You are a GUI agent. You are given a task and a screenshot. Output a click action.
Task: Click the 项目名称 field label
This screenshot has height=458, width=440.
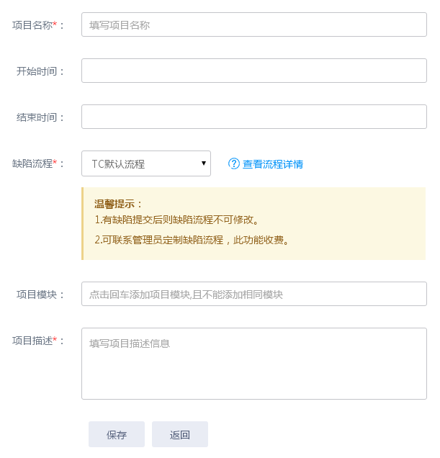pyautogui.click(x=35, y=25)
